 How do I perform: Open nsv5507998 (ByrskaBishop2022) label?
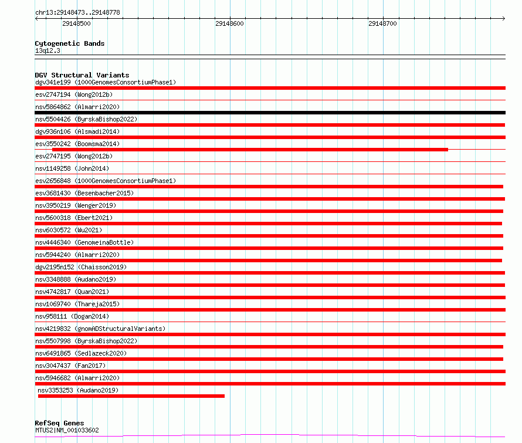pyautogui.click(x=86, y=341)
